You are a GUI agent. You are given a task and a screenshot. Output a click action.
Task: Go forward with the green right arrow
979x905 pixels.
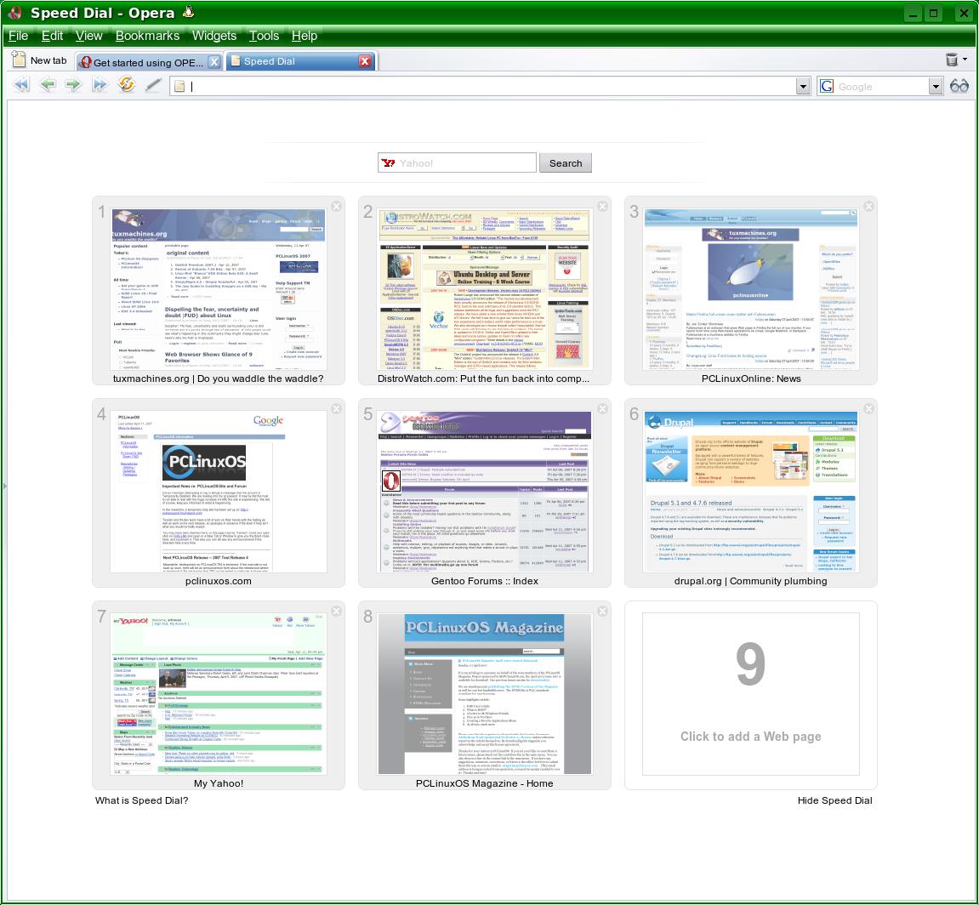point(74,85)
